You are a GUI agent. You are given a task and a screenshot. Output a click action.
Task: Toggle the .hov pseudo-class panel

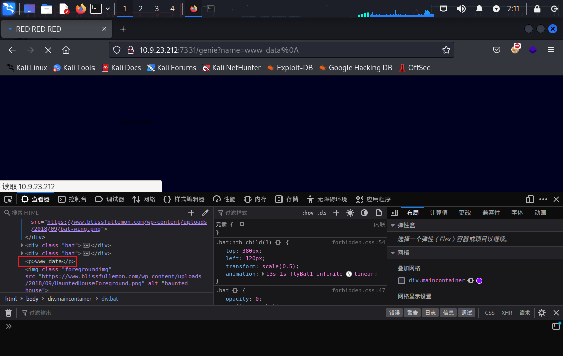click(x=308, y=213)
